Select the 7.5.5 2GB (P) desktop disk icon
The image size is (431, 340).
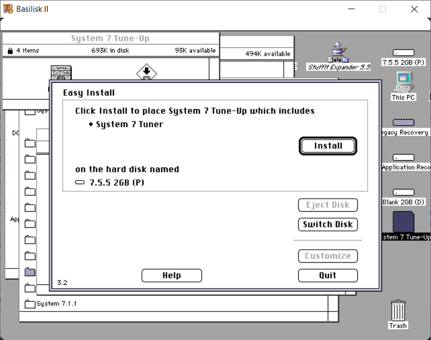tap(403, 53)
